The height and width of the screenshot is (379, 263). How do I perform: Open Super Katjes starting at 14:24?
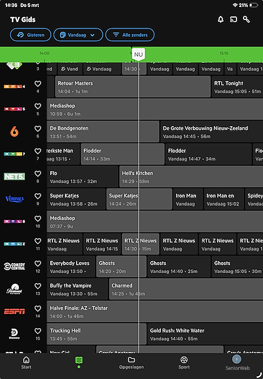[139, 199]
